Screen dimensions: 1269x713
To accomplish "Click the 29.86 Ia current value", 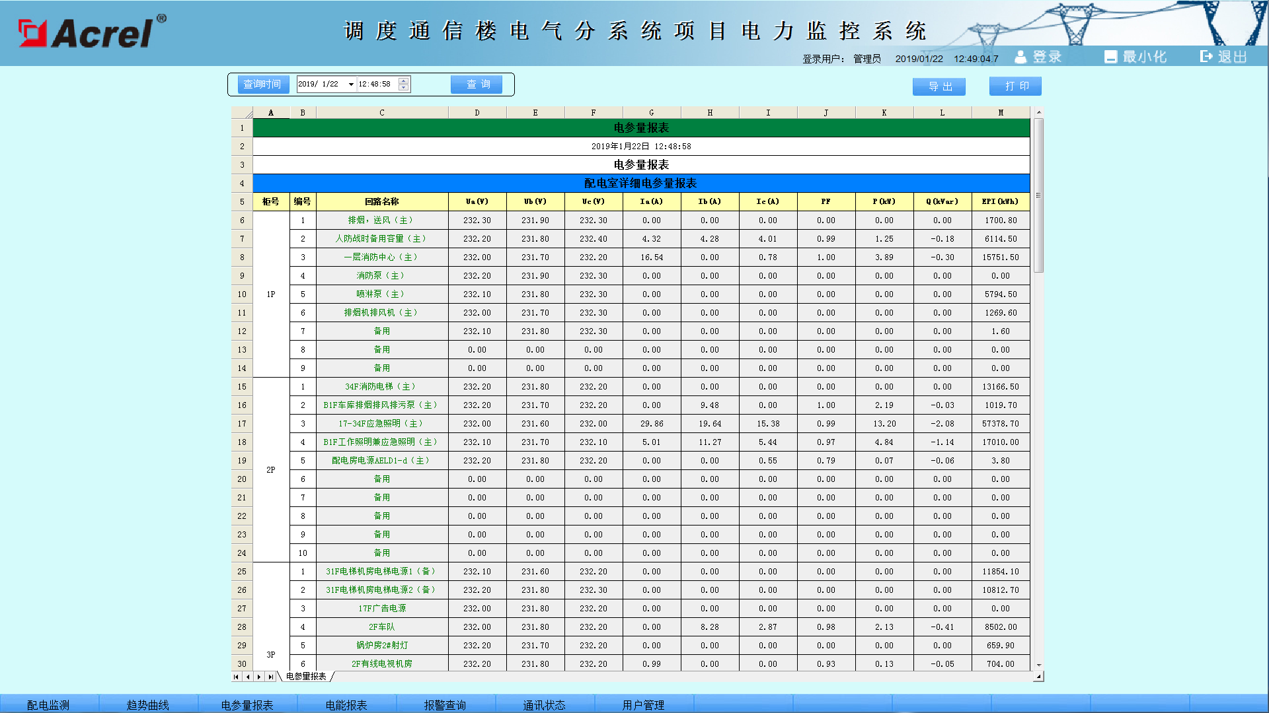I will pos(652,424).
